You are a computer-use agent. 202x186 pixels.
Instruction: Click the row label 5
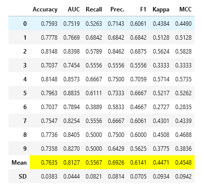pos(25,93)
